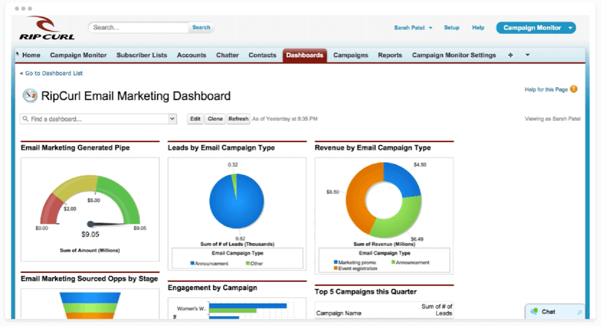Open the Subscriber Lists tab

(141, 55)
